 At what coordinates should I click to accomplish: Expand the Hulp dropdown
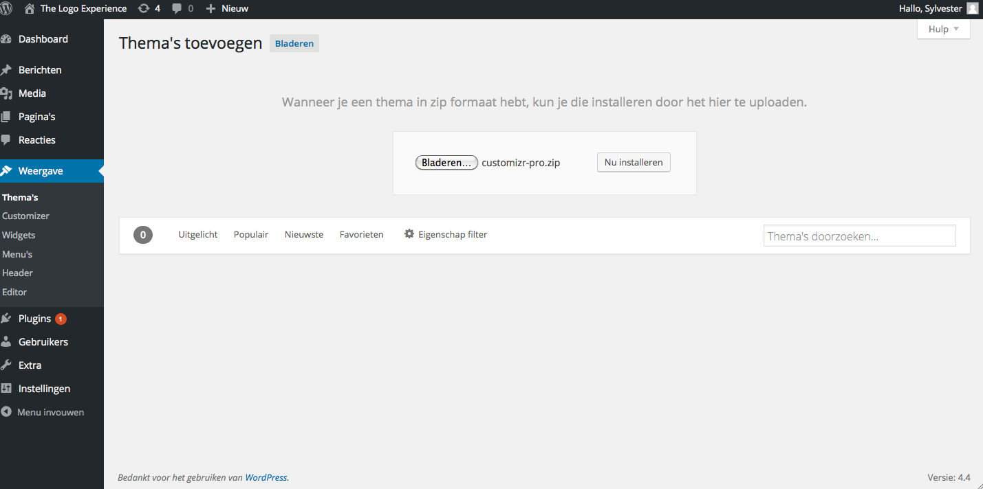coord(943,29)
